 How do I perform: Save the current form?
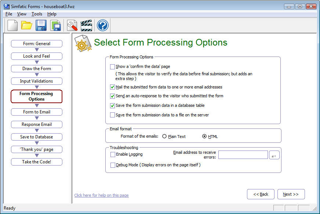[x=41, y=25]
